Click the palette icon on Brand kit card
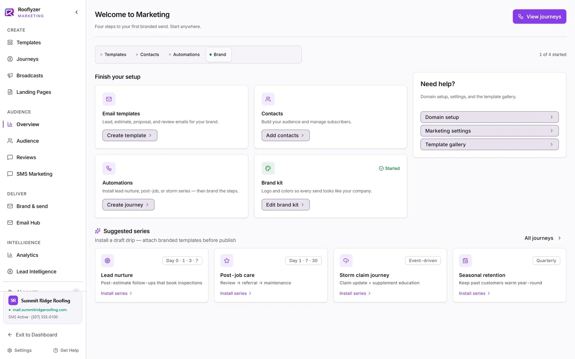 click(x=268, y=168)
